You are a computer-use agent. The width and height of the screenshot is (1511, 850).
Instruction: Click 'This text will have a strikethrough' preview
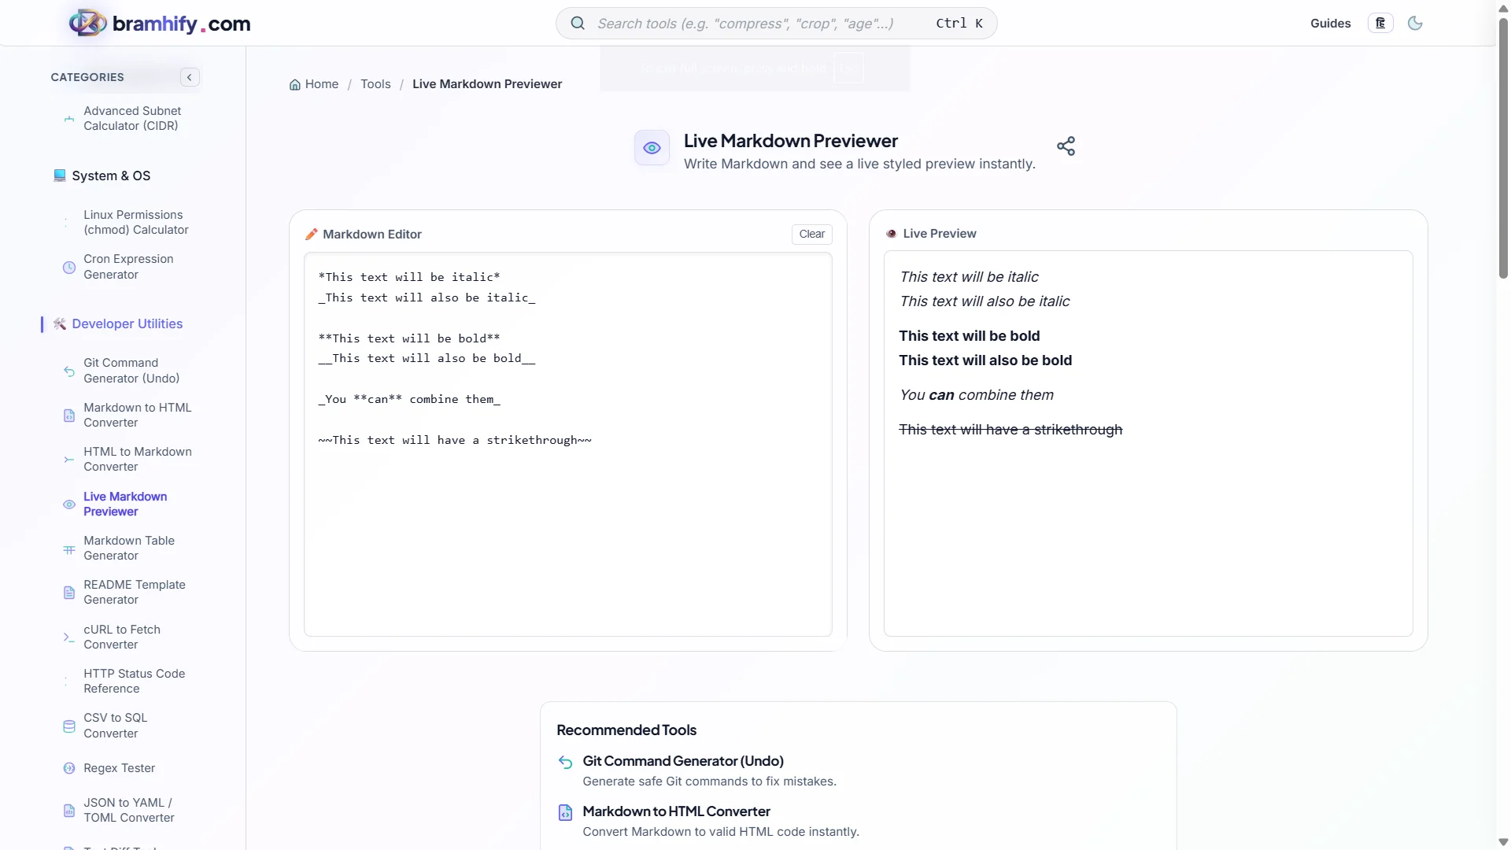1010,430
